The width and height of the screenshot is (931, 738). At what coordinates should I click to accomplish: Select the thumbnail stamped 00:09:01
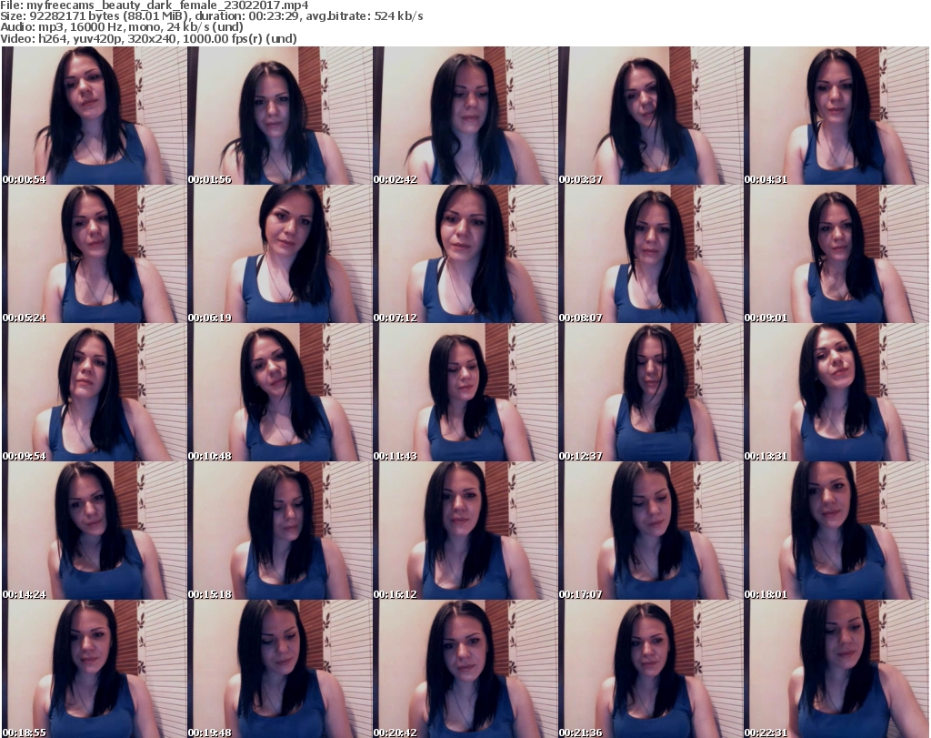click(x=836, y=254)
